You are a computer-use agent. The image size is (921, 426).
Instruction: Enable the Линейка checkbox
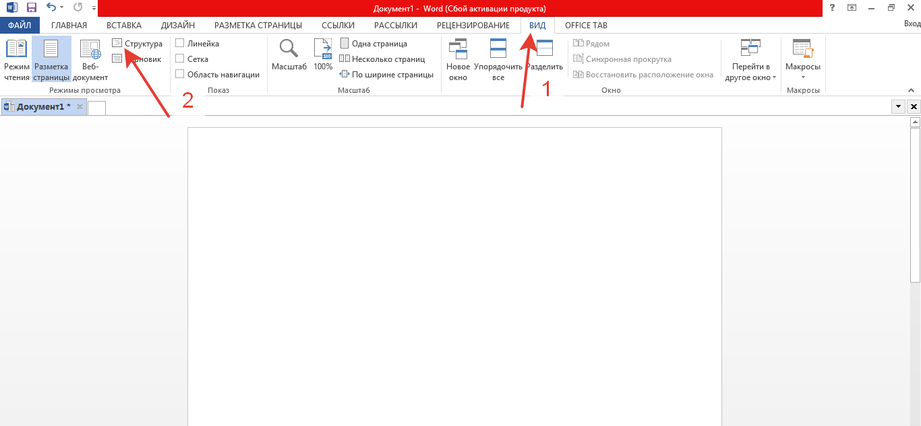point(180,44)
